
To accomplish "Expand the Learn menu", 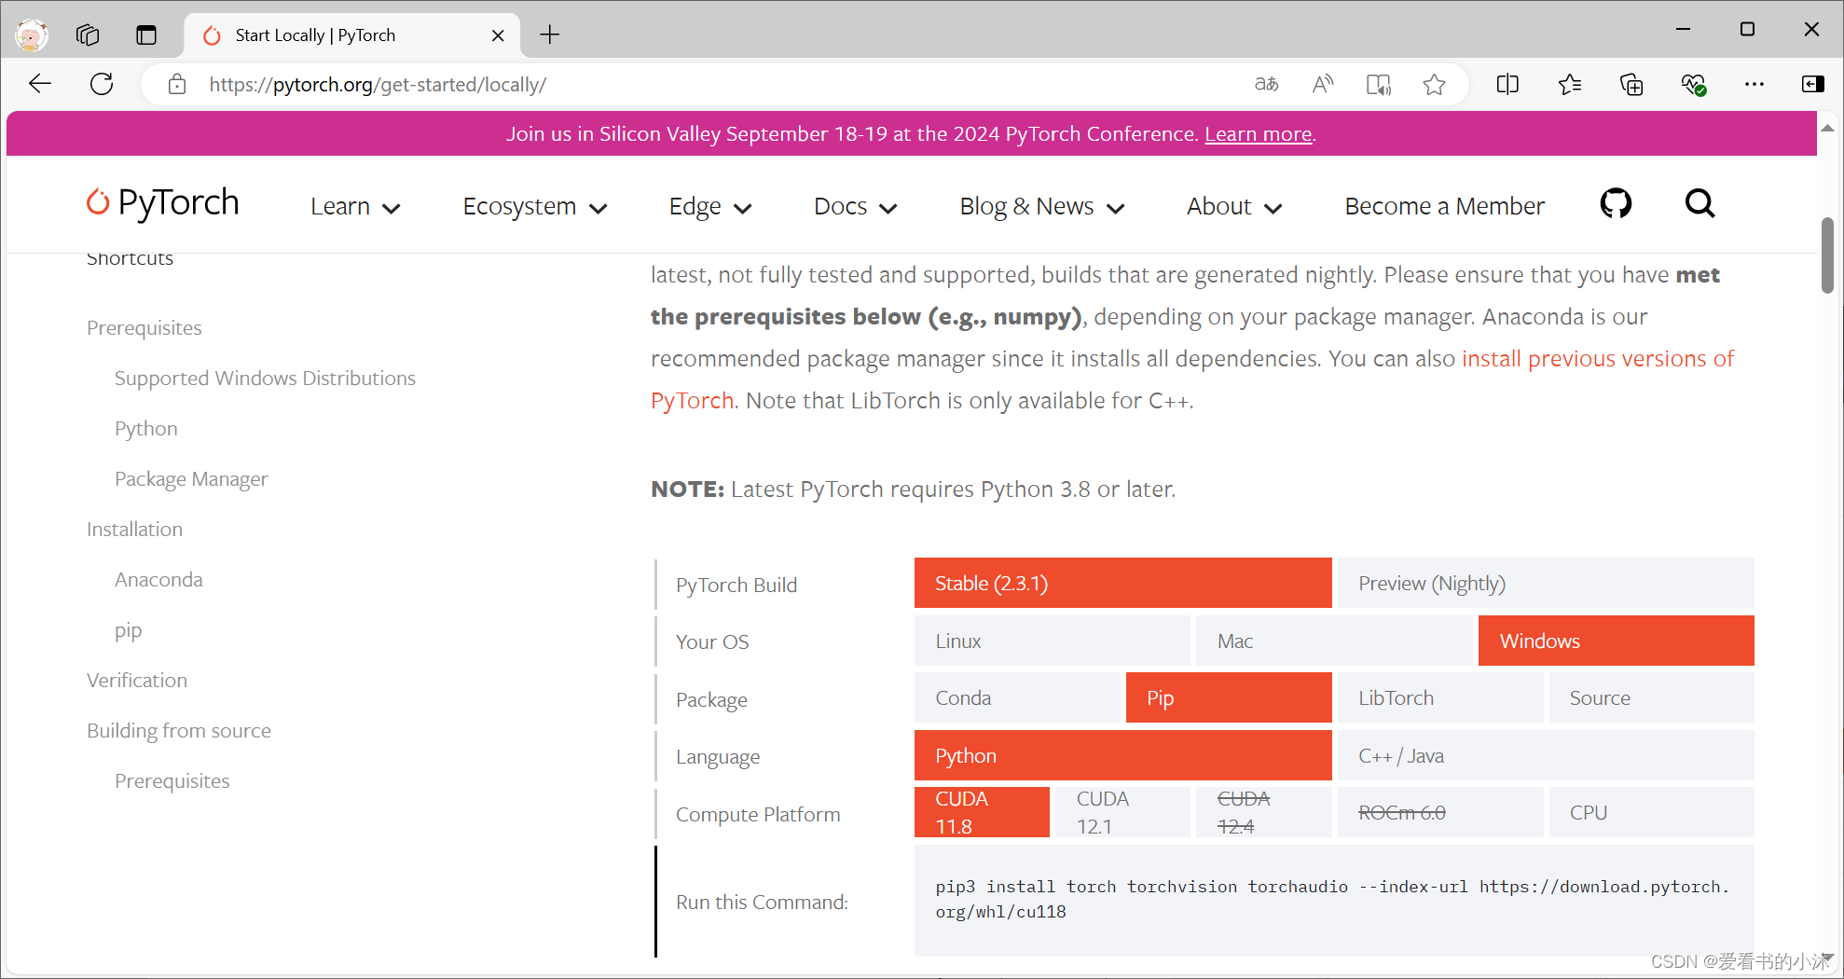I will 355,207.
